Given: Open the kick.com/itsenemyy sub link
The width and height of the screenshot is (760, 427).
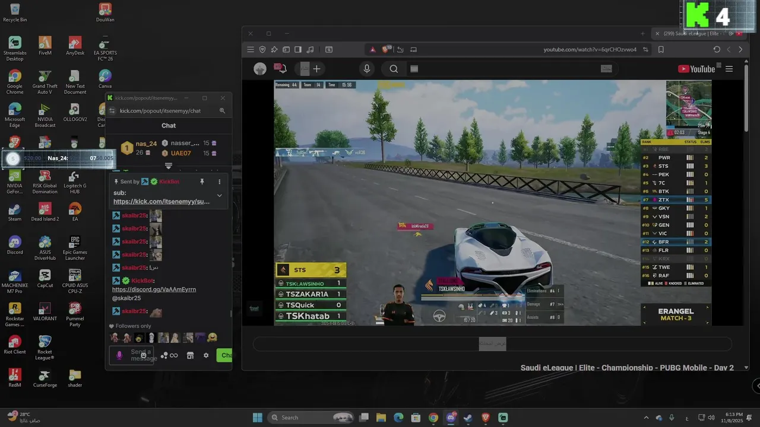Looking at the screenshot, I should click(161, 202).
